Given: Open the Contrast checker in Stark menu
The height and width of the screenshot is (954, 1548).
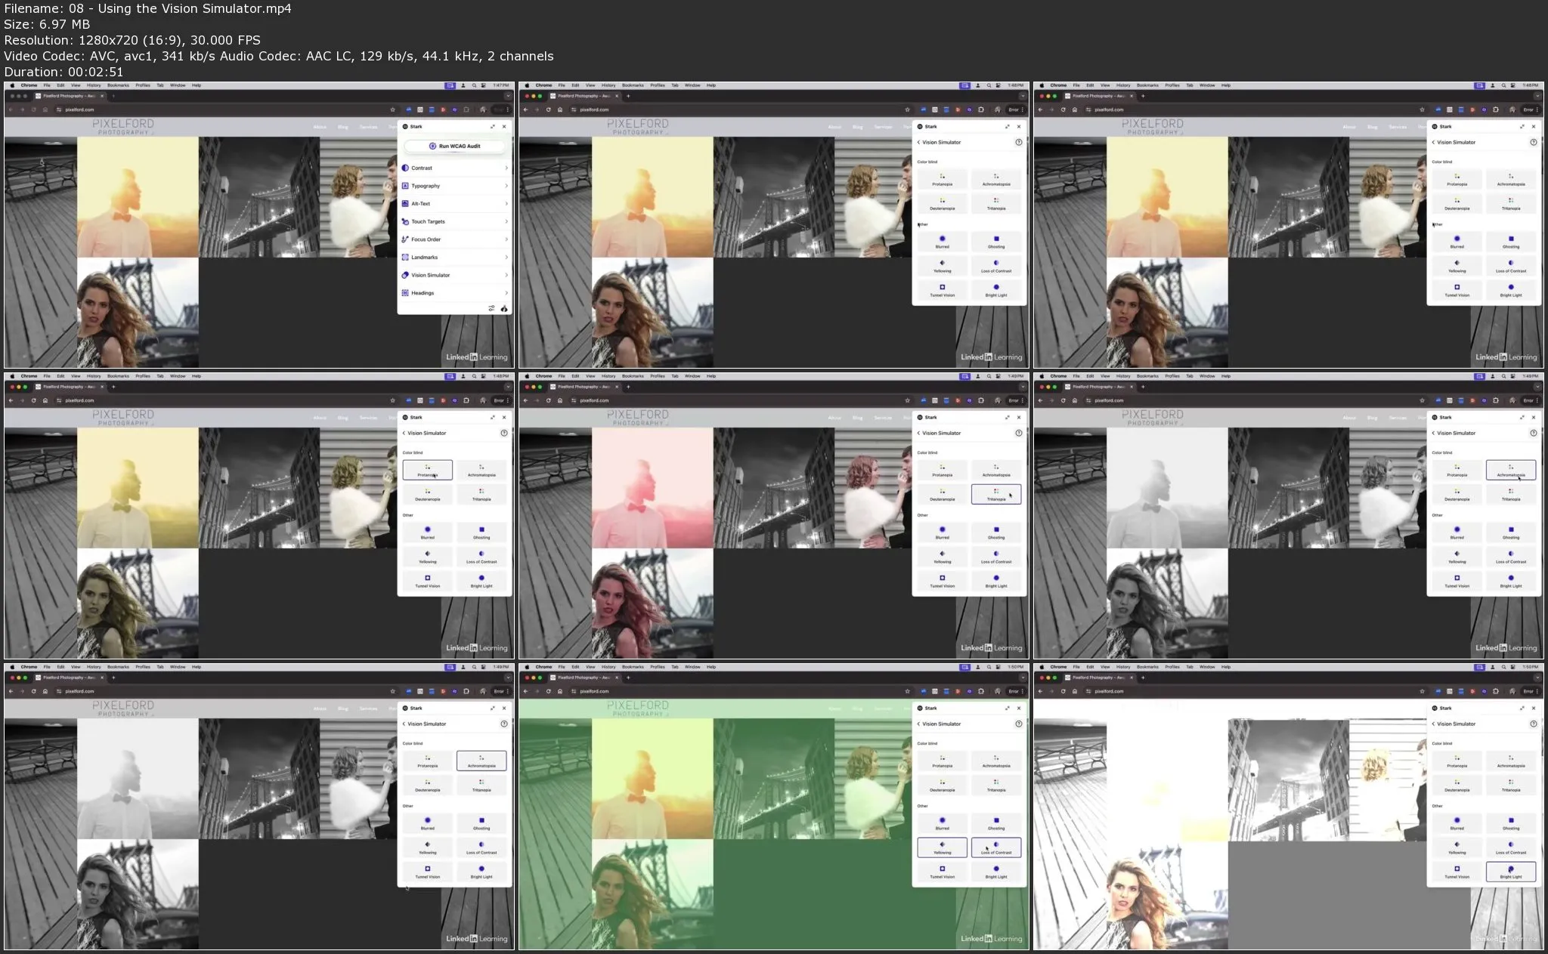Looking at the screenshot, I should pos(422,168).
